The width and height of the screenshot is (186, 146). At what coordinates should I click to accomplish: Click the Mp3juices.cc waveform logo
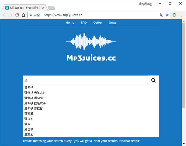[x=91, y=47]
